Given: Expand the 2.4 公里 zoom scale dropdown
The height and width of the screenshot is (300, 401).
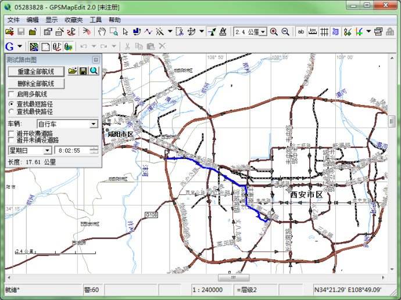Looking at the screenshot, I should click(263, 32).
